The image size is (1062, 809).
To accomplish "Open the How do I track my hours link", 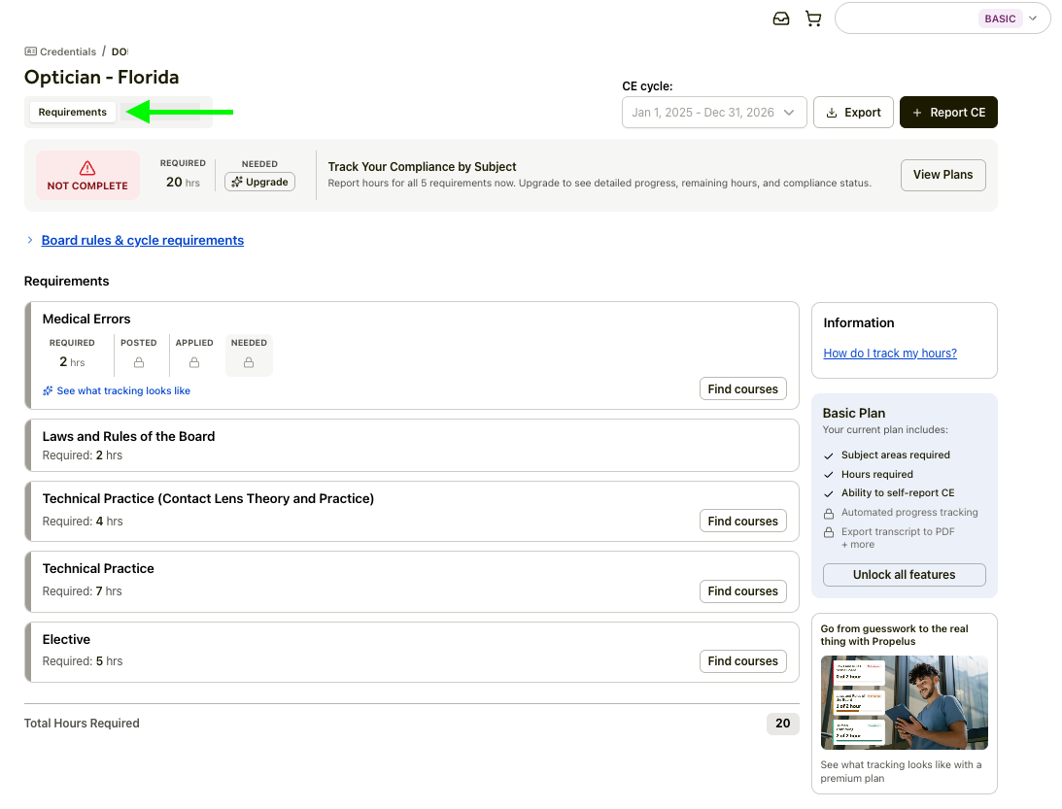I will 889,354.
